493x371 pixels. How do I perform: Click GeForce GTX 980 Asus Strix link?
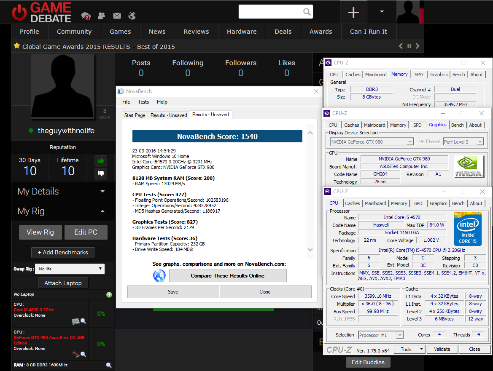coord(49,340)
